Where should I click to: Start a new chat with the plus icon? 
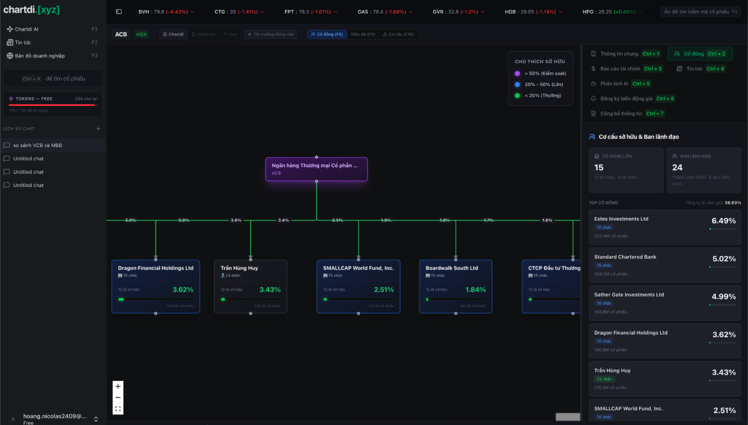point(98,128)
